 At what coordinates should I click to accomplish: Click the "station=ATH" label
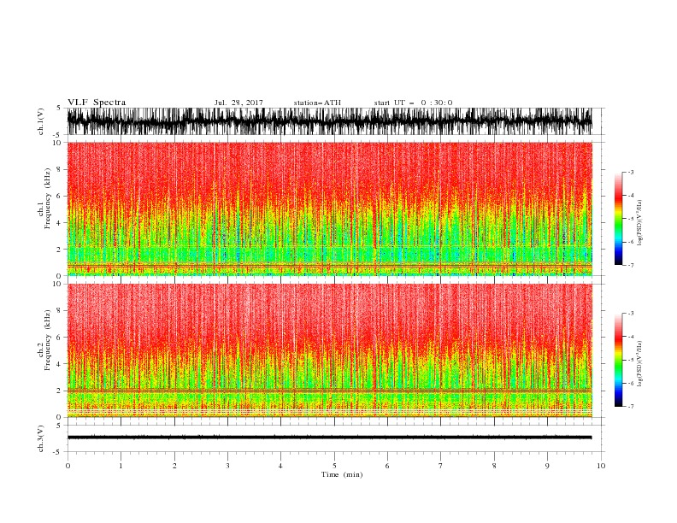[317, 103]
